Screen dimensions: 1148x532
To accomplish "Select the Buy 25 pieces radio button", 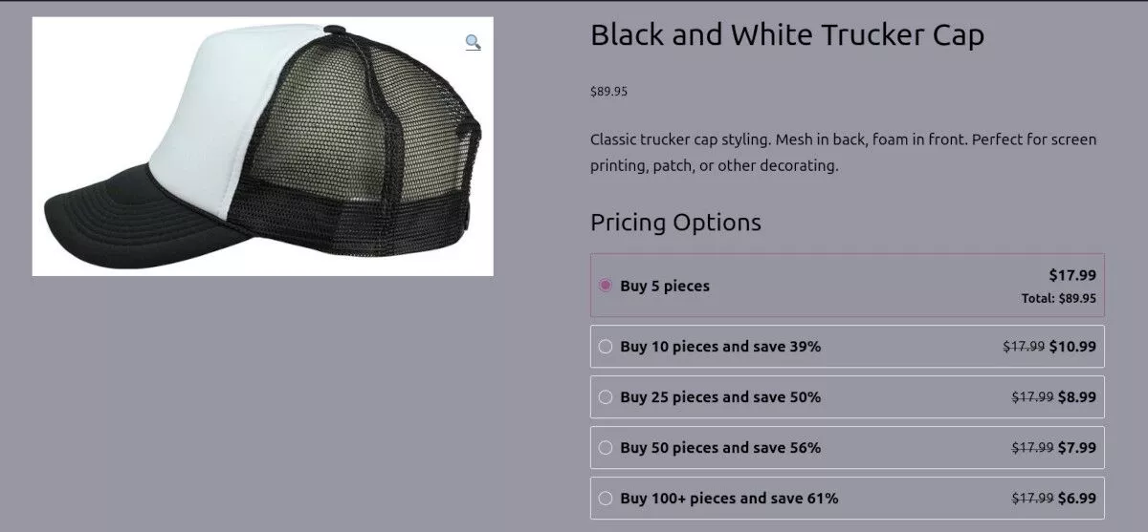I will 606,397.
